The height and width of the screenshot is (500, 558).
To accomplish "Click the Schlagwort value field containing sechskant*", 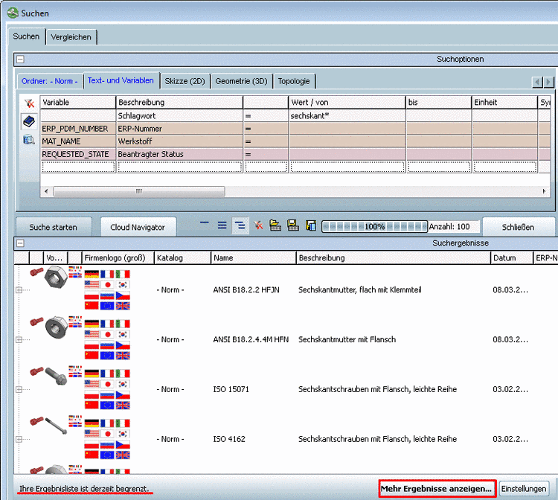I will click(x=347, y=116).
